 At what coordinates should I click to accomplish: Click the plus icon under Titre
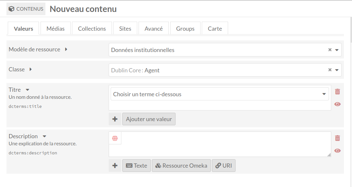tap(115, 119)
